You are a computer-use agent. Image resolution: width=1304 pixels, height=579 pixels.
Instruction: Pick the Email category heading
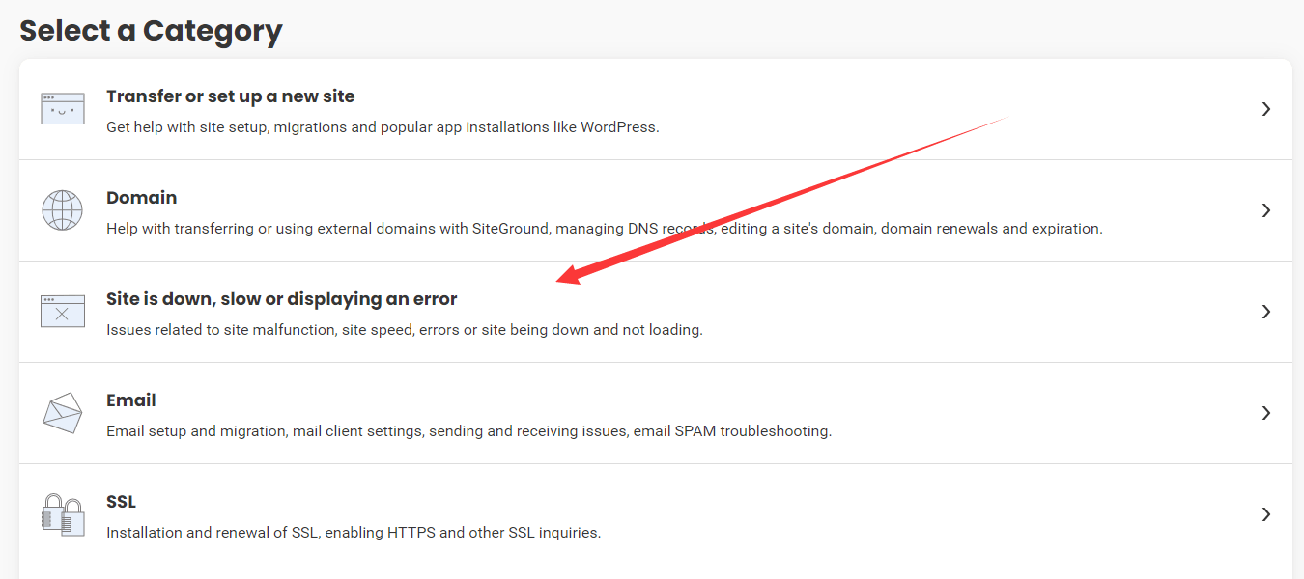pyautogui.click(x=130, y=400)
